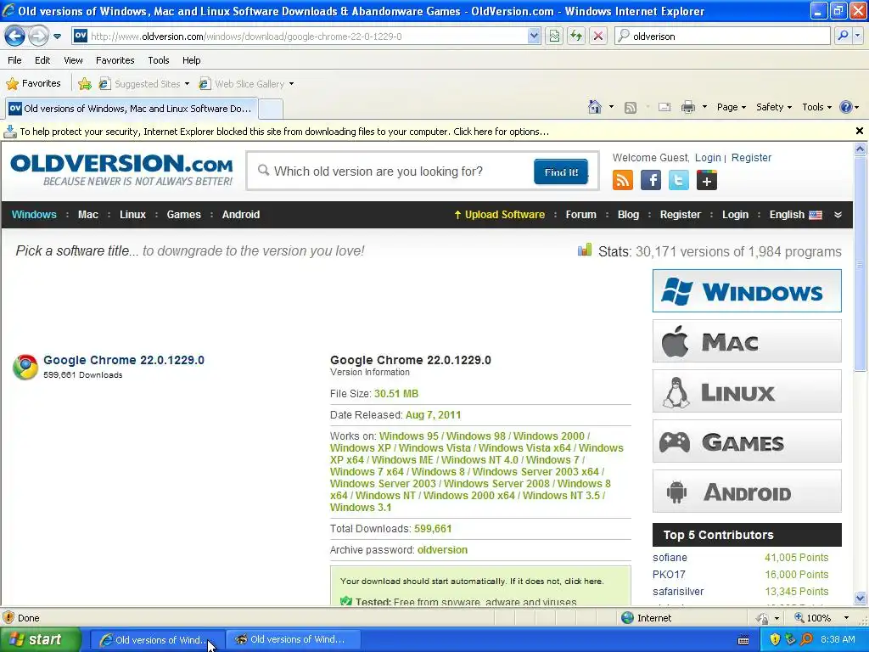Click the address bar URL field
The width and height of the screenshot is (869, 652).
tap(307, 36)
